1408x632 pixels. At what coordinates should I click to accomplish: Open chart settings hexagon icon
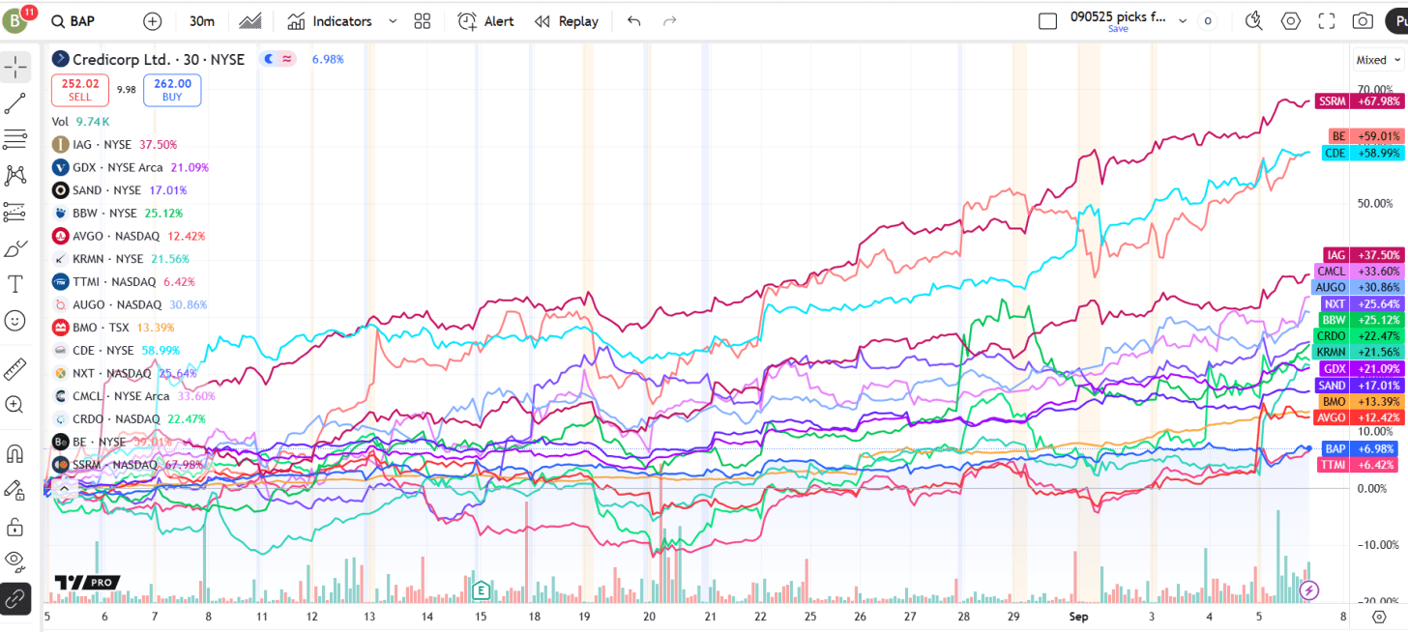(x=1291, y=21)
